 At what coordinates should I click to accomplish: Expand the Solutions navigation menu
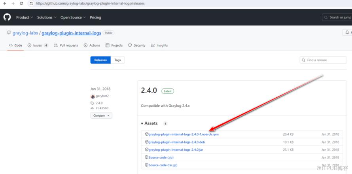click(x=47, y=17)
